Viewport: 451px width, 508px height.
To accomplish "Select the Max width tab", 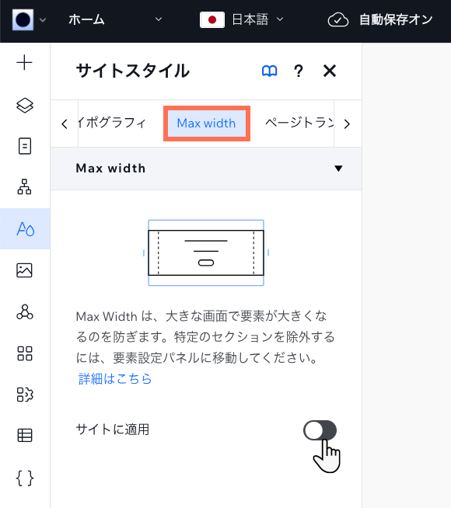I will click(207, 124).
